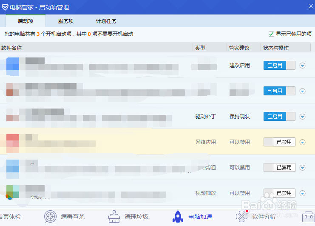Click 驱动补丁 type cell
315x226 pixels.
(205, 117)
